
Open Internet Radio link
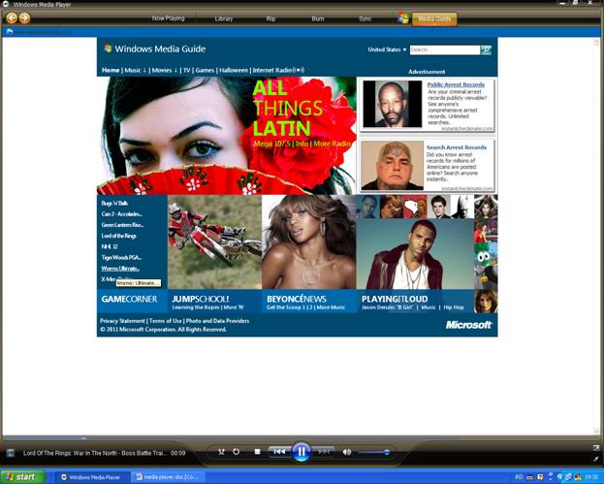pos(278,70)
